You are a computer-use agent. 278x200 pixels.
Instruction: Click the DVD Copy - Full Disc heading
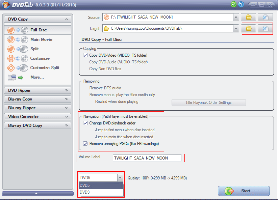[x=102, y=39]
